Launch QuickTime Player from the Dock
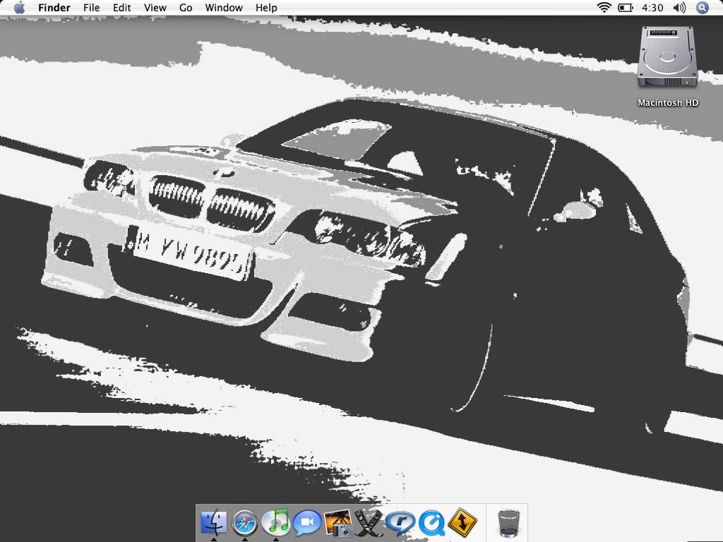 click(431, 523)
